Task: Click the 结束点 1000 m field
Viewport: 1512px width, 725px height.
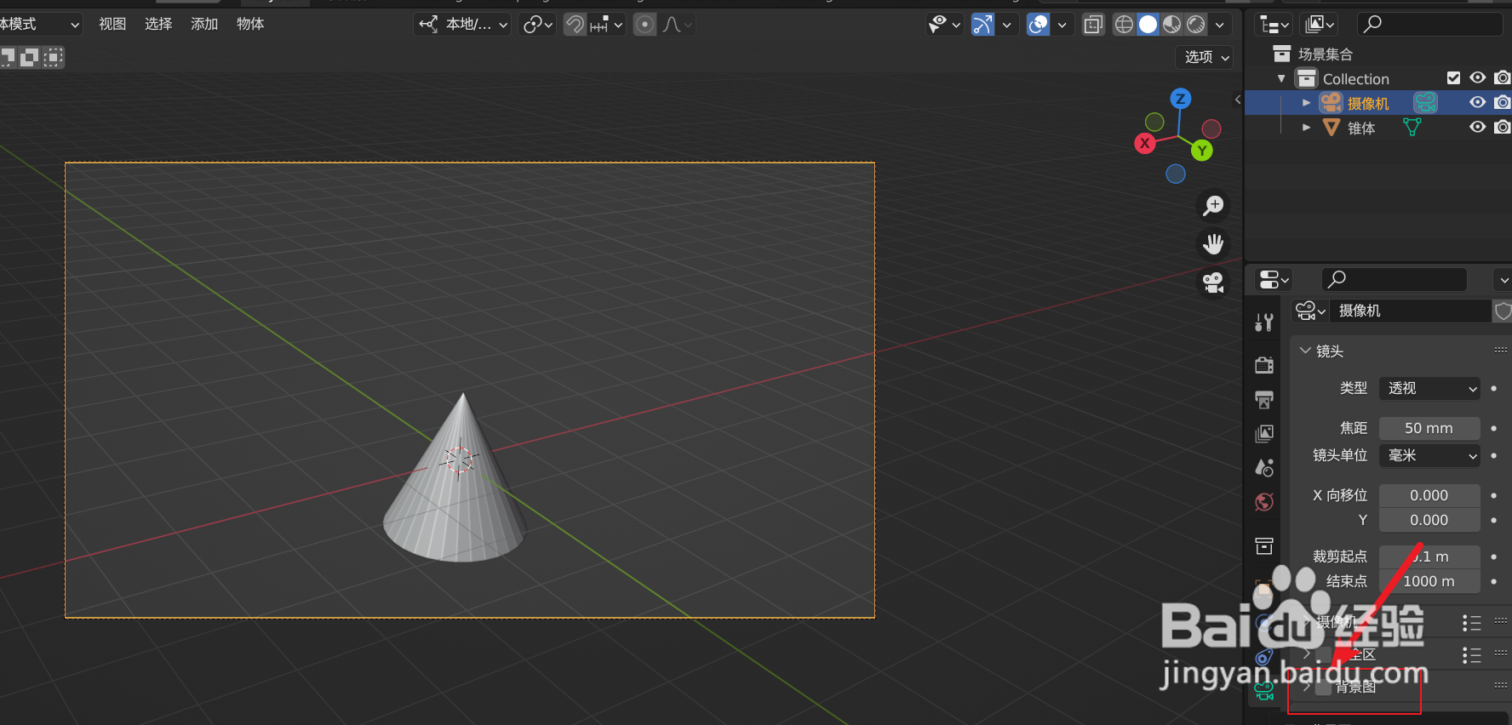Action: [x=1429, y=581]
